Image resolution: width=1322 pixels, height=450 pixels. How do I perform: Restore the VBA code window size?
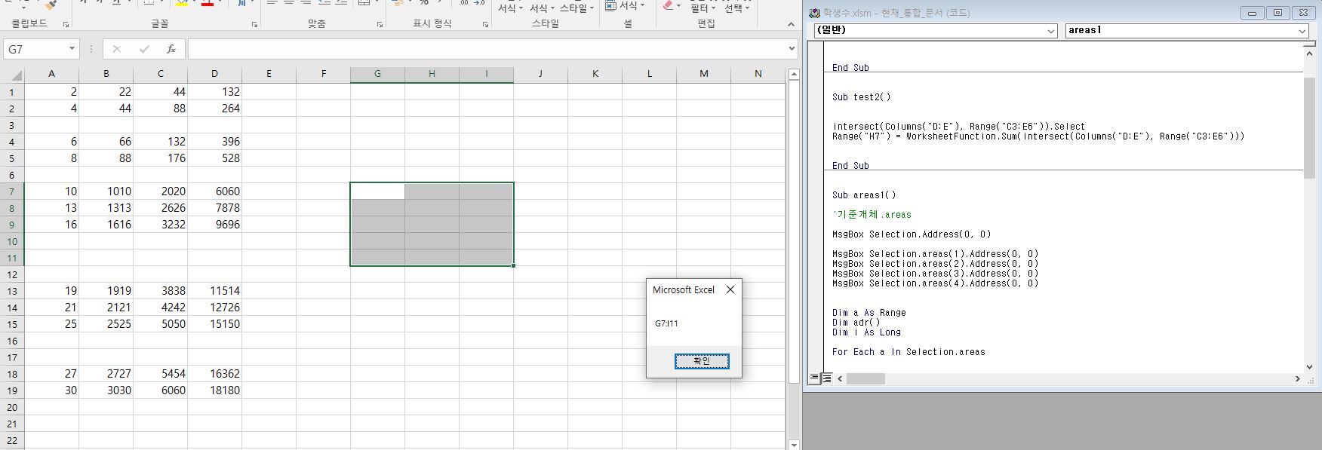point(1277,13)
